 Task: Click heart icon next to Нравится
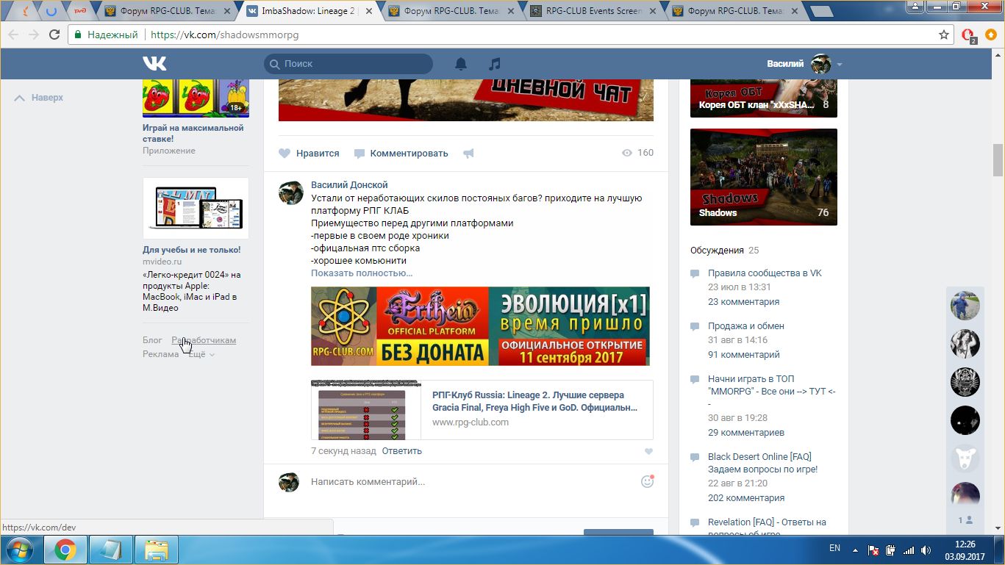(285, 154)
